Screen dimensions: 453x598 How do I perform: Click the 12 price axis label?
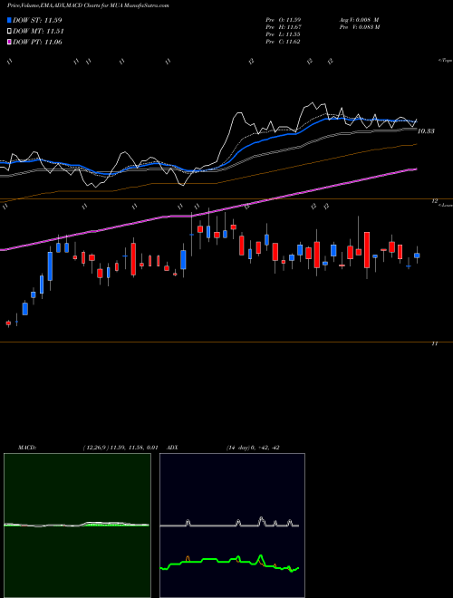pos(434,201)
